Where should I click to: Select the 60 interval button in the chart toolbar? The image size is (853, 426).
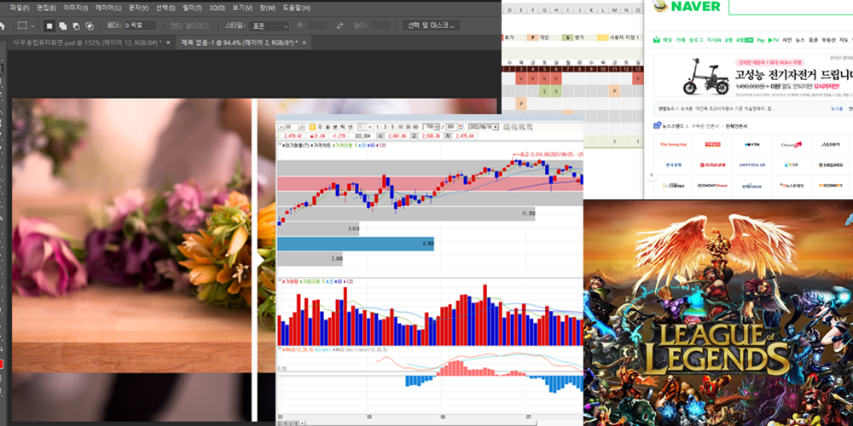415,127
